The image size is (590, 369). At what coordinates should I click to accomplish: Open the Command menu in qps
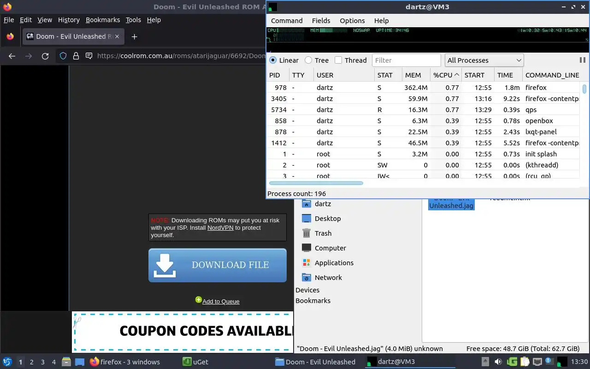coord(287,21)
